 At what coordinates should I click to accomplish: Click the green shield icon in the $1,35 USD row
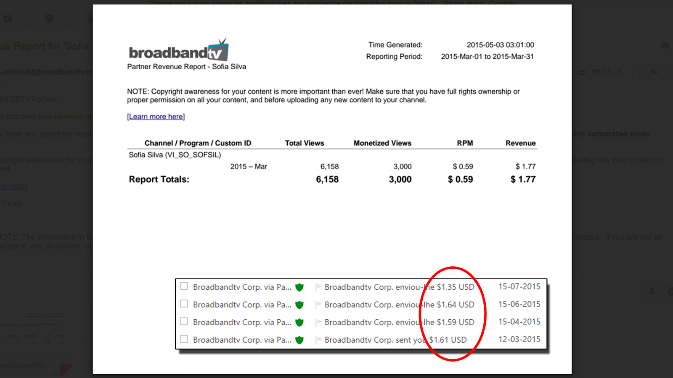[x=299, y=287]
